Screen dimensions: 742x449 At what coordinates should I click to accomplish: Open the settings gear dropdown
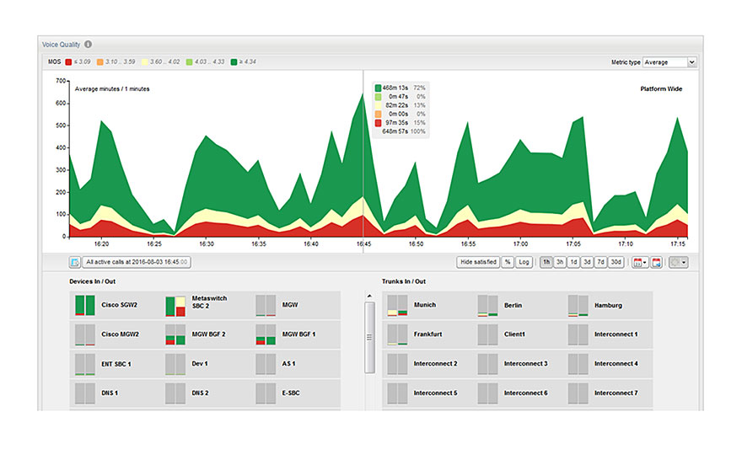[x=678, y=262]
